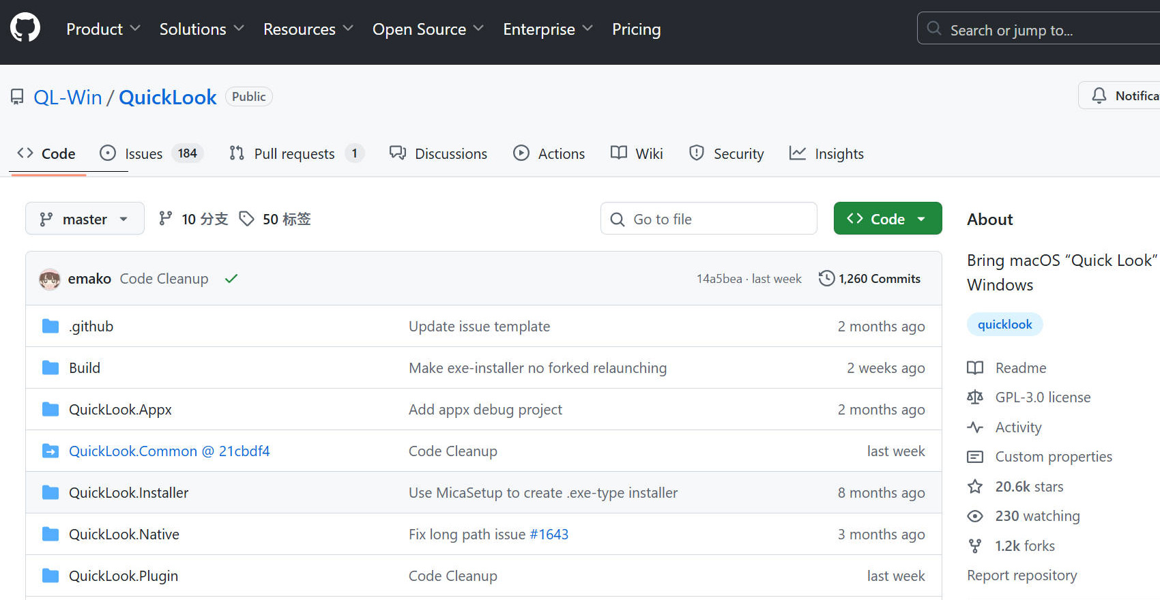View the 20.6k stars link
This screenshot has height=600, width=1160.
[x=1015, y=487]
